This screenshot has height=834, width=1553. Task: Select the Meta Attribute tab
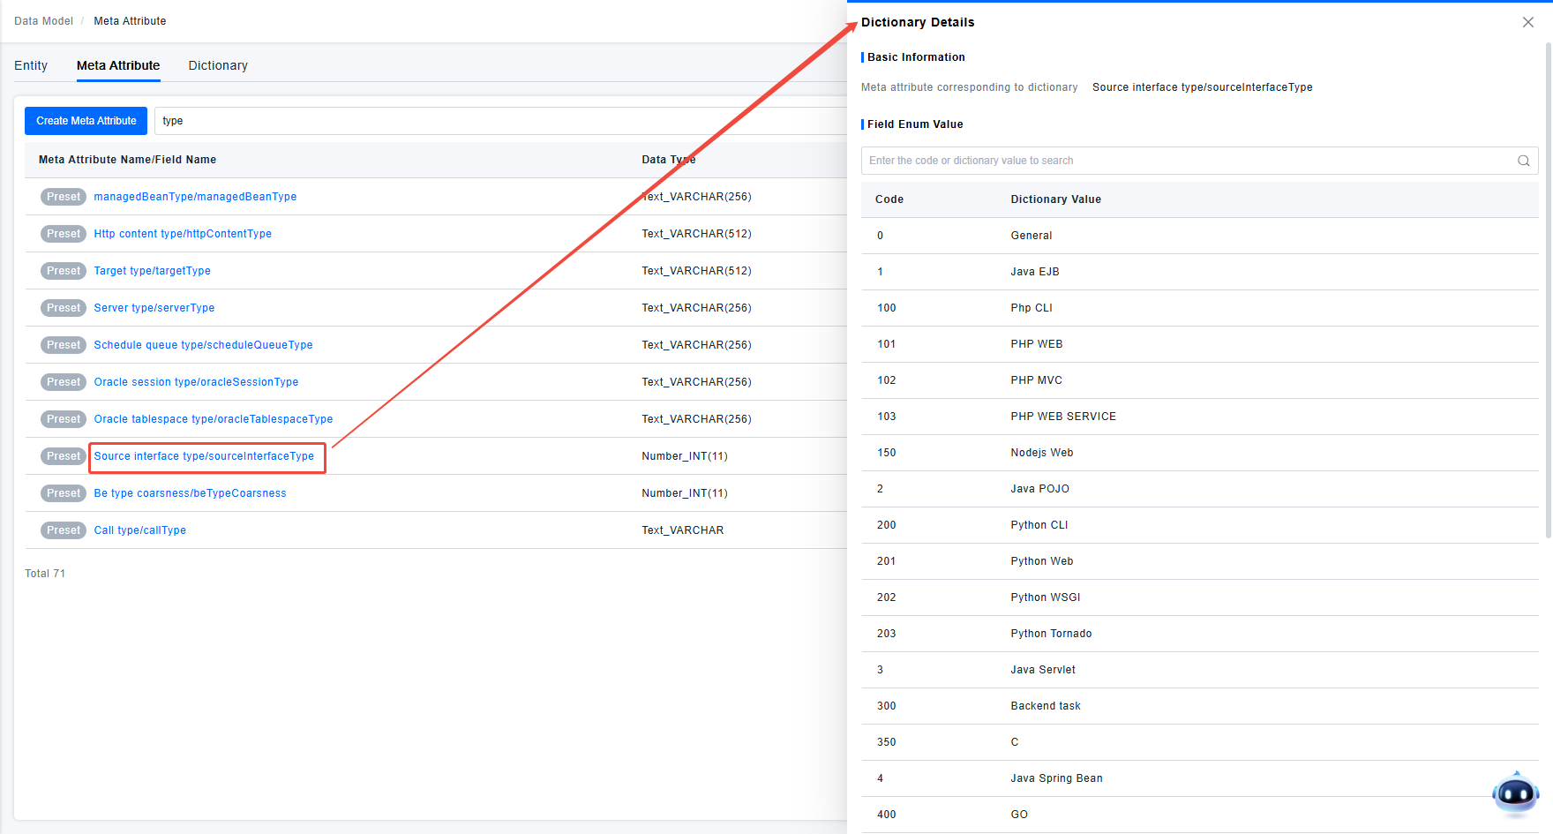click(118, 65)
